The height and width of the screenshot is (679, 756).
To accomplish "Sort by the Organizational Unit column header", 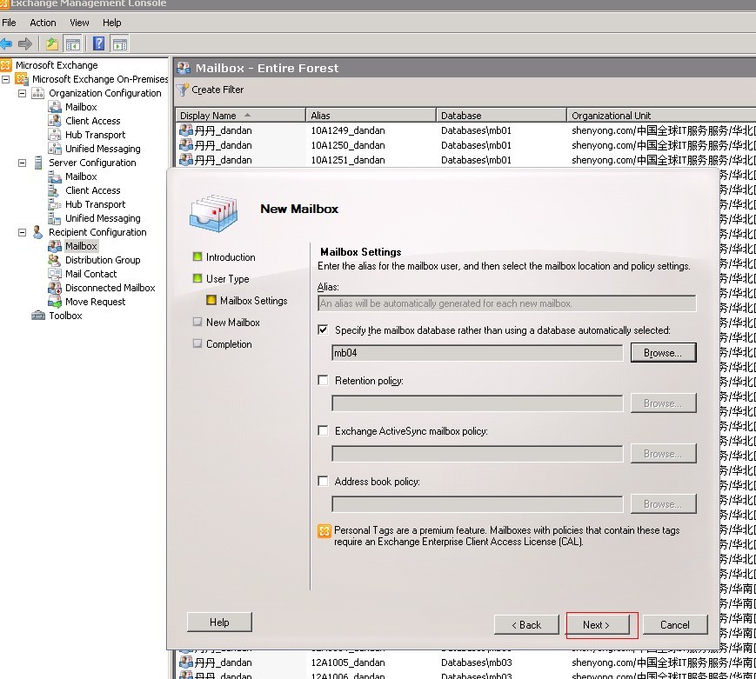I will point(661,115).
